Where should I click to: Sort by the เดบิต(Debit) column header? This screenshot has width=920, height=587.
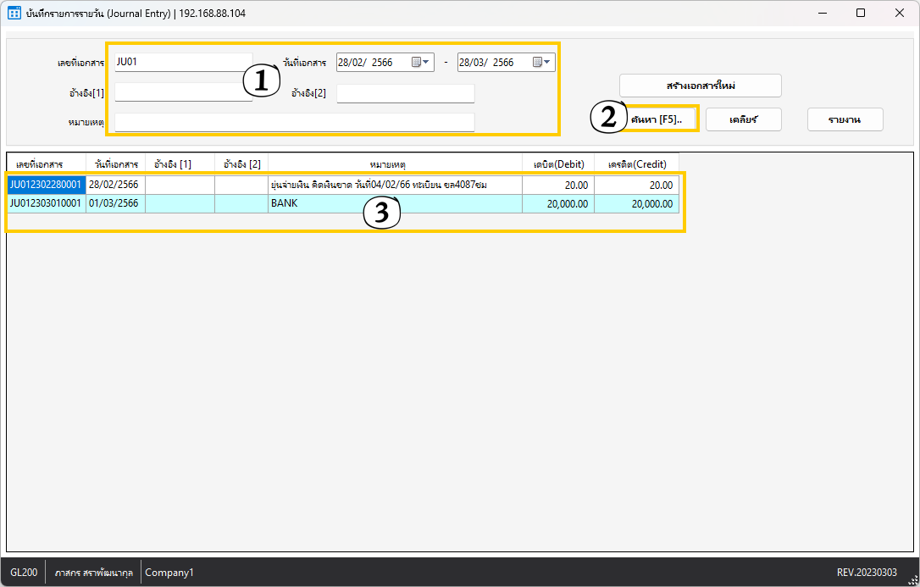[x=557, y=163]
